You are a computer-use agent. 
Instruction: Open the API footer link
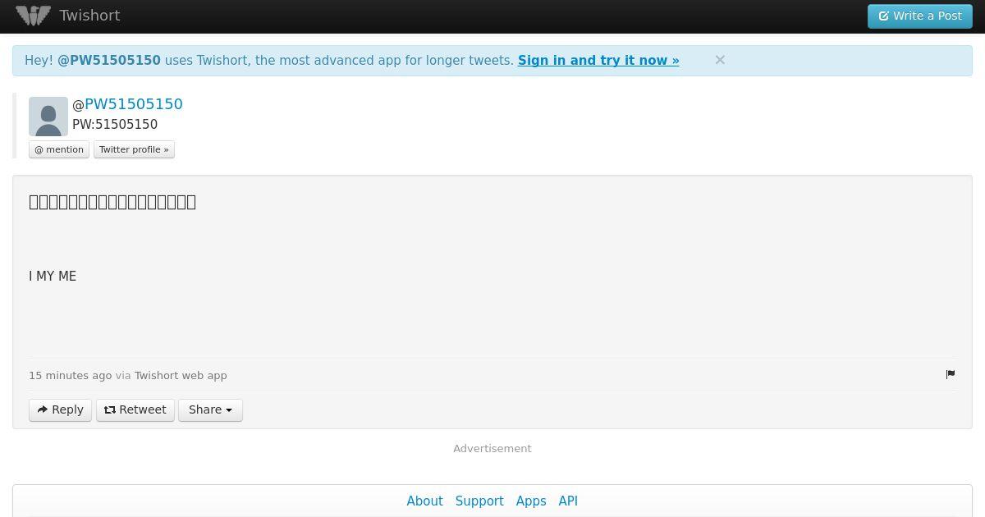[568, 501]
